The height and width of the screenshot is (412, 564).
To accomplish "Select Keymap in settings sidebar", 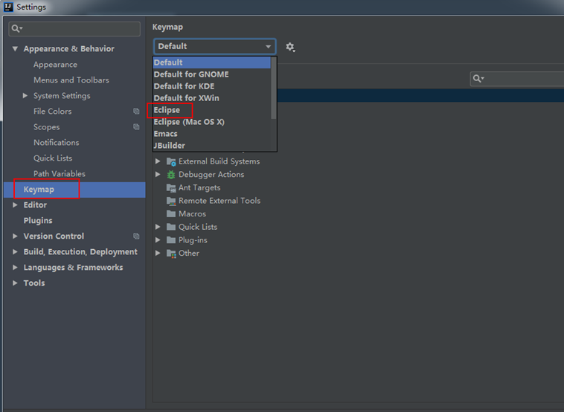I will (x=74, y=190).
